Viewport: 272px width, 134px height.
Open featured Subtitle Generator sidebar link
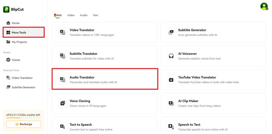pos(23,87)
